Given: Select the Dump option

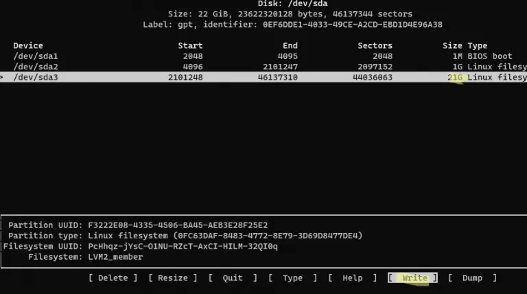Looking at the screenshot, I should [x=472, y=278].
